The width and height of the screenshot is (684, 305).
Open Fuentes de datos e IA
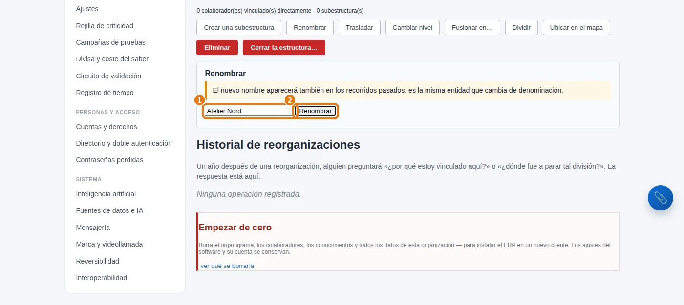tap(109, 210)
